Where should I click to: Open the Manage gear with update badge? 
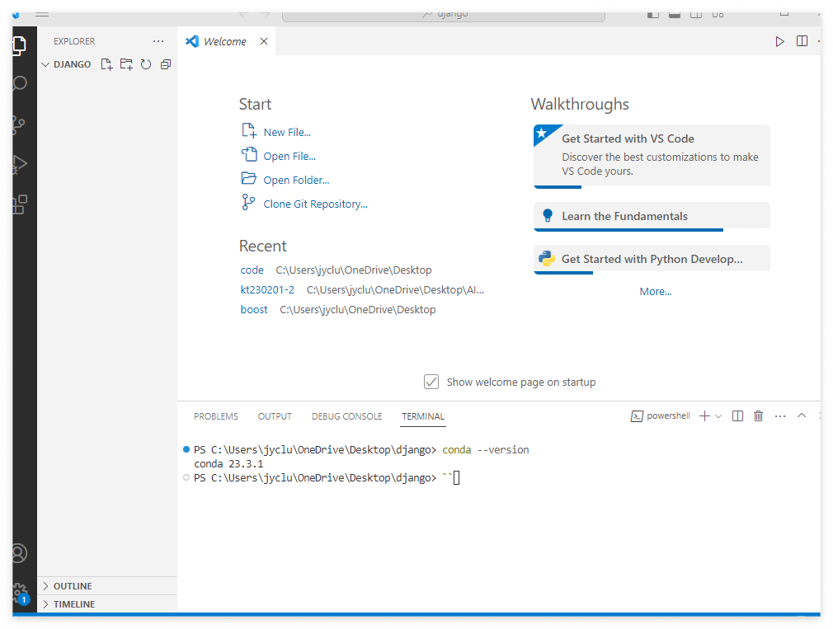[x=20, y=593]
